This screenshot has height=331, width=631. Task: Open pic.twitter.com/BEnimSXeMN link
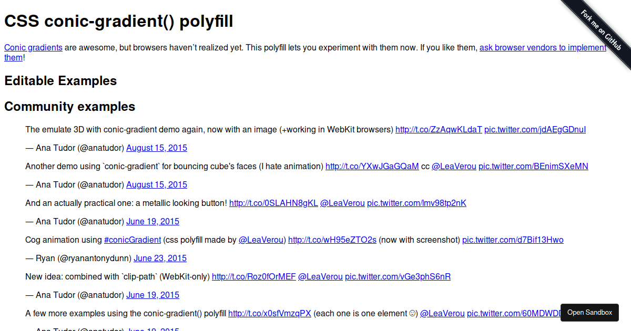(533, 167)
